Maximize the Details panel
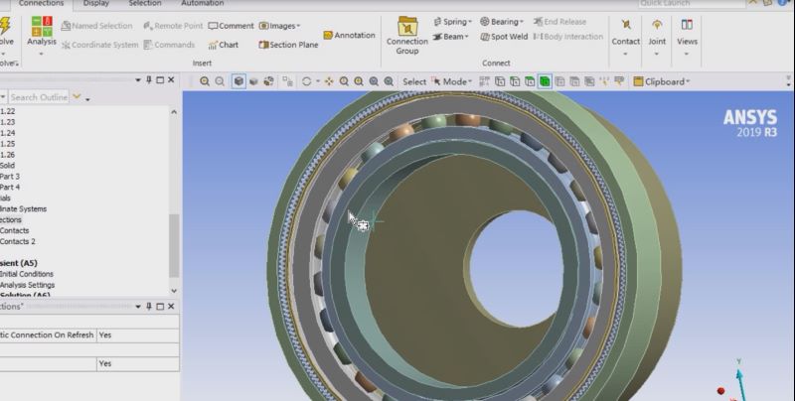Viewport: 795px width, 401px height. click(x=160, y=307)
